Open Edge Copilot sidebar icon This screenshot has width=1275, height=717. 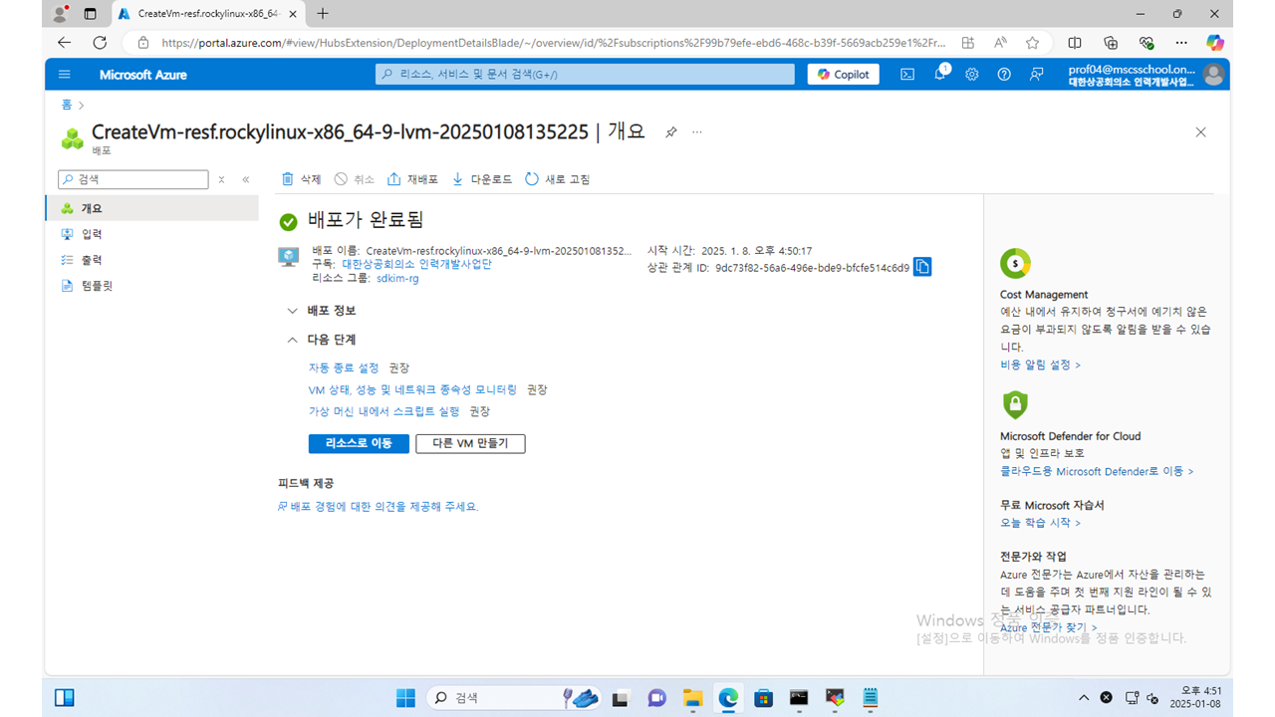click(1214, 43)
